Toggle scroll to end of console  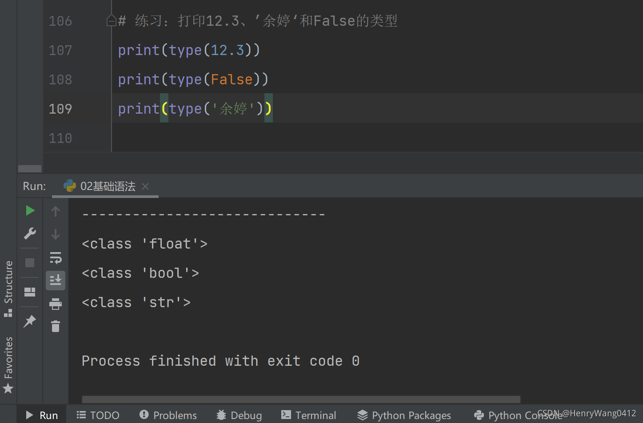(56, 281)
